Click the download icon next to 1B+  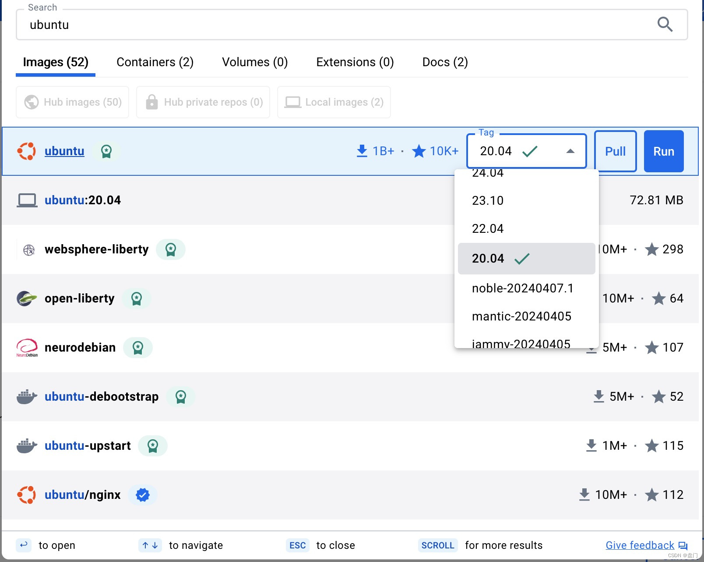click(362, 151)
